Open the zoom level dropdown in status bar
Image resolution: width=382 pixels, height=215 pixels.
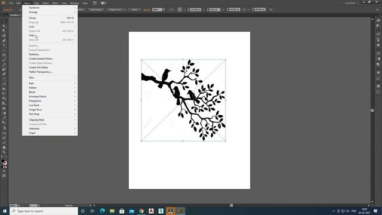click(x=19, y=205)
